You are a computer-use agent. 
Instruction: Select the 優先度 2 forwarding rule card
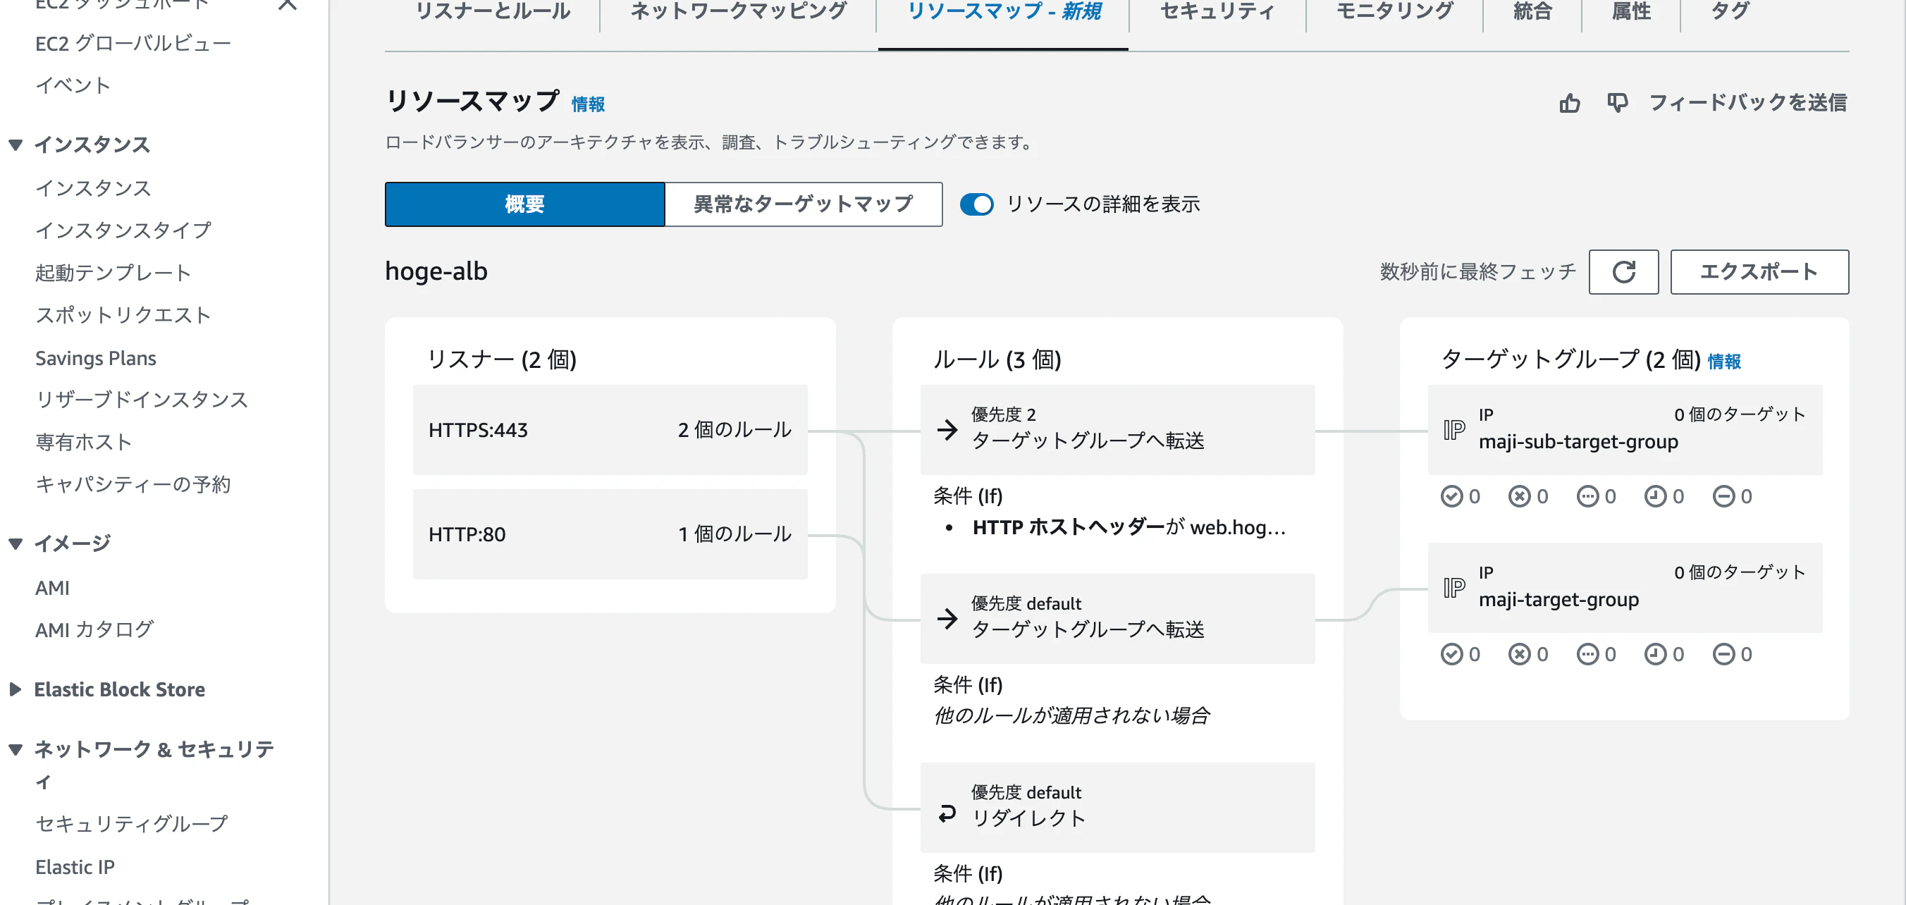tap(1117, 429)
